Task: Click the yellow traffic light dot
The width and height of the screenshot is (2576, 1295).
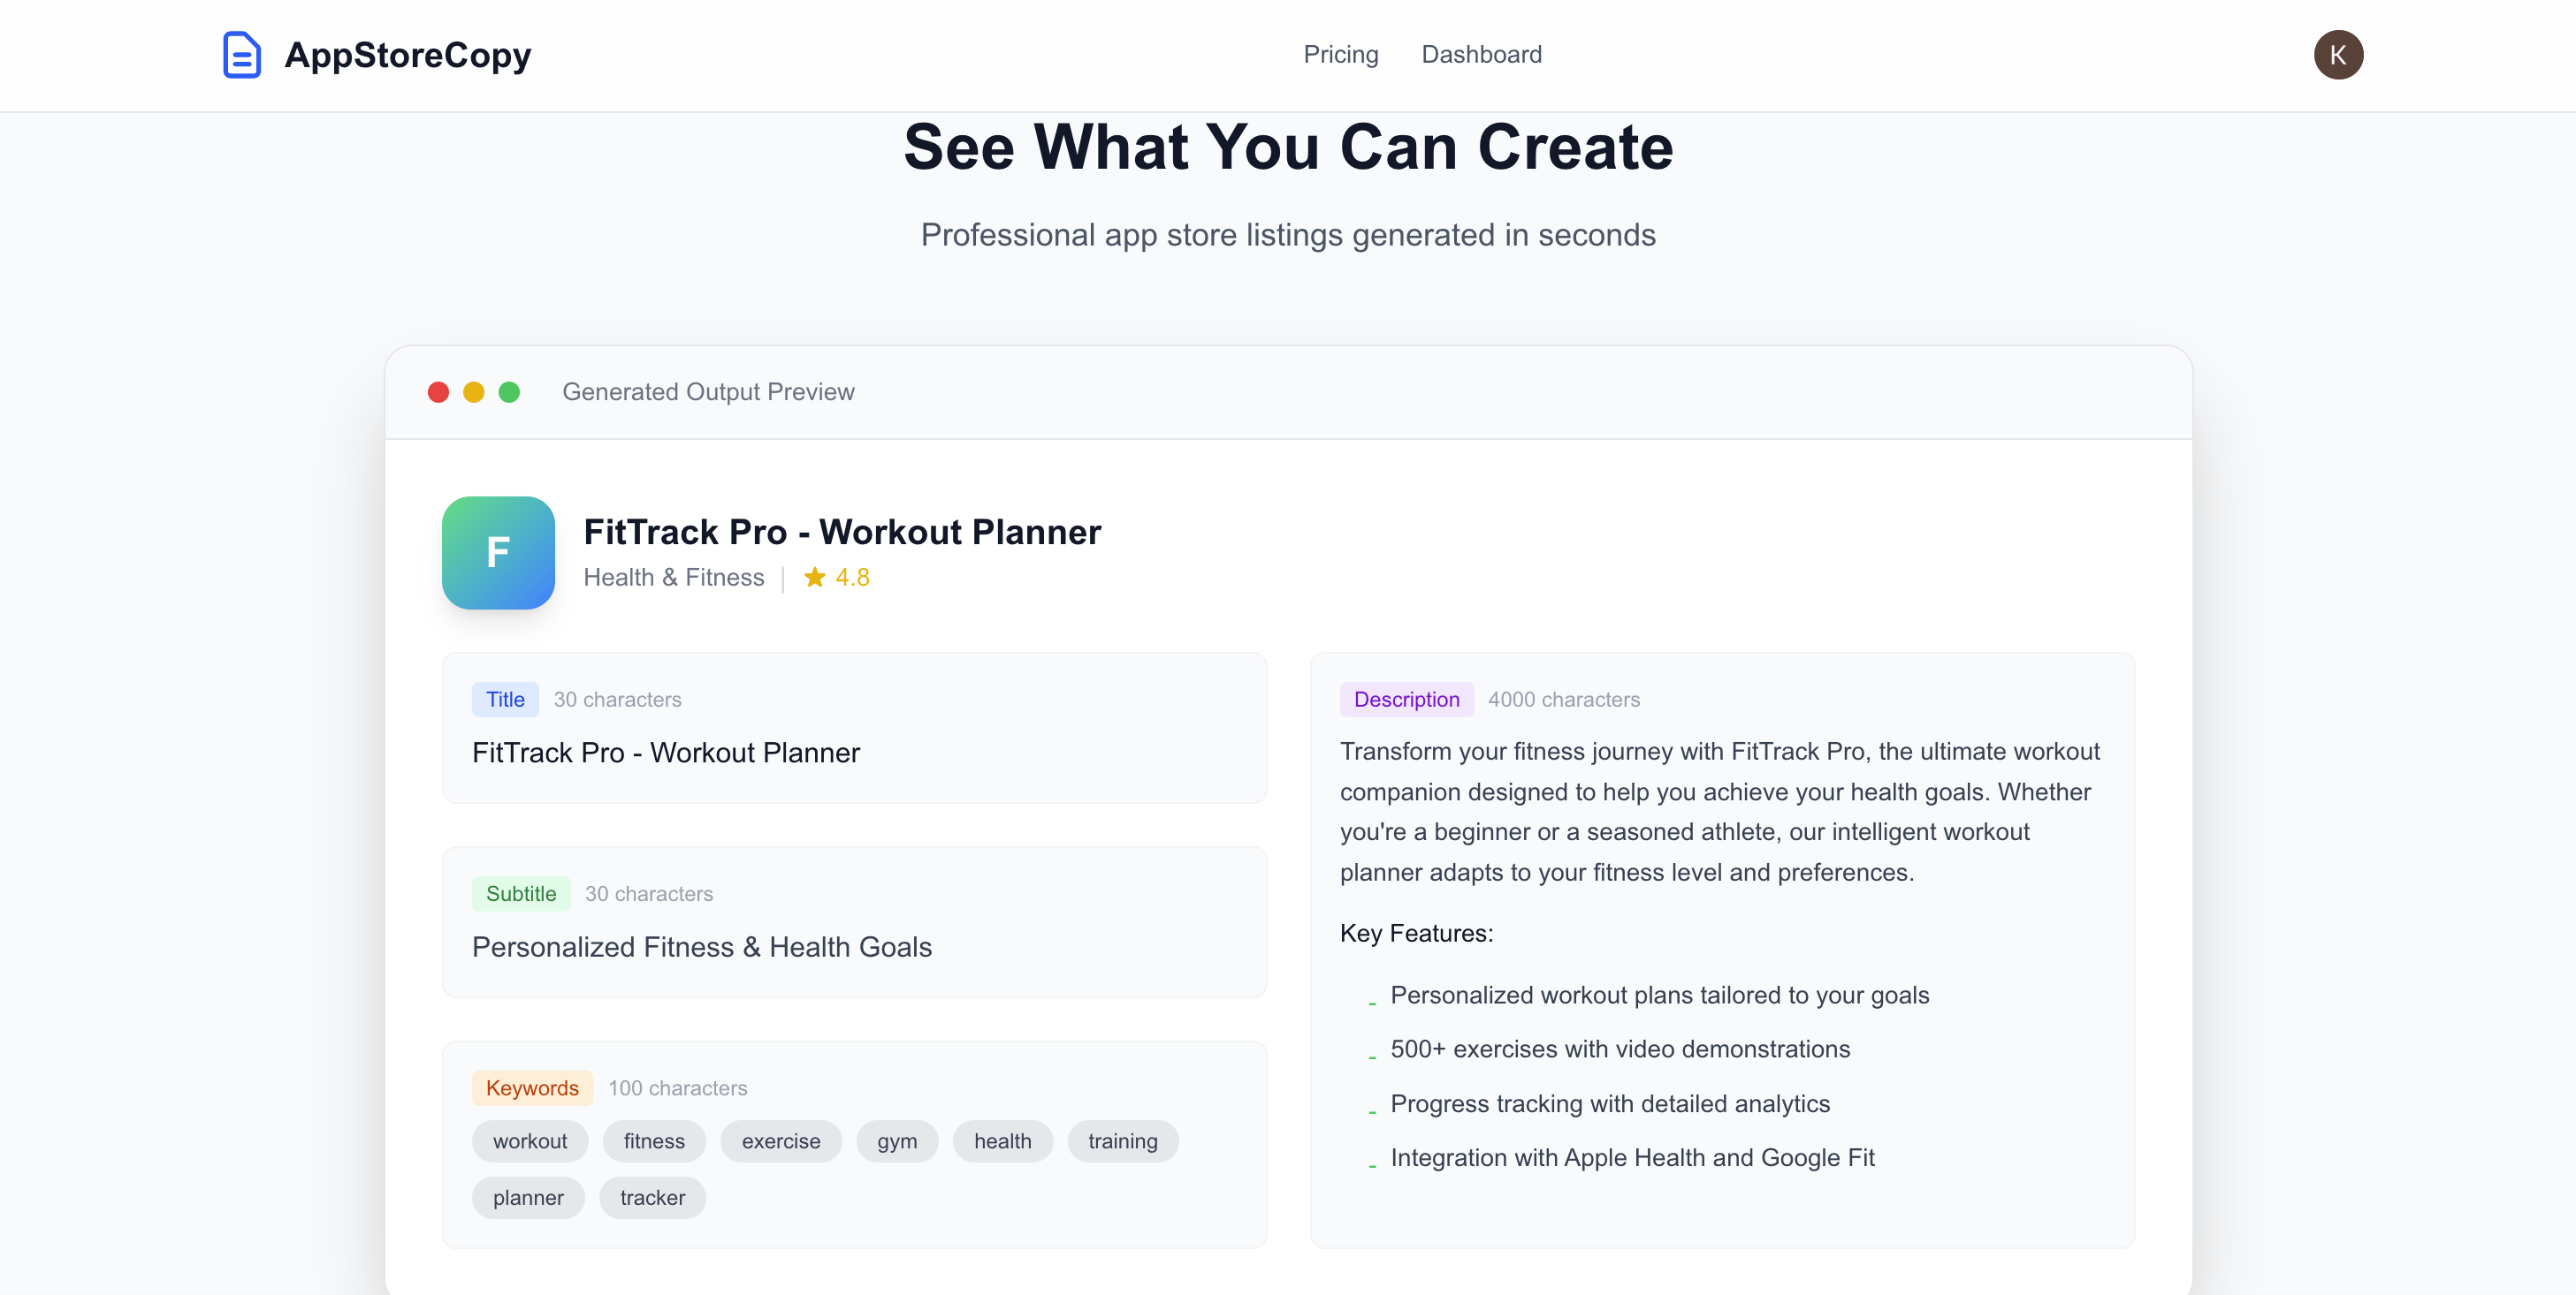Action: pyautogui.click(x=473, y=391)
